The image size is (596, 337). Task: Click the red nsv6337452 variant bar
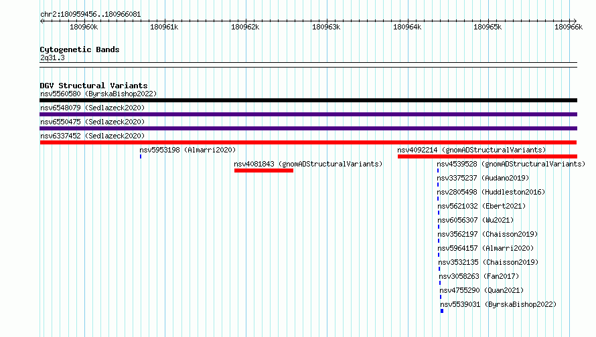(x=308, y=142)
